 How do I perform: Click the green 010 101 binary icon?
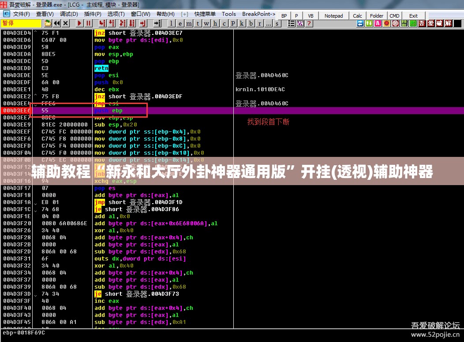(x=404, y=23)
